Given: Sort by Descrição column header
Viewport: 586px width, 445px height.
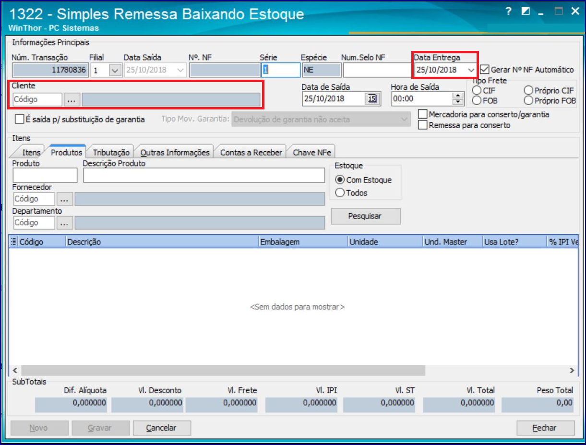Looking at the screenshot, I should click(162, 242).
